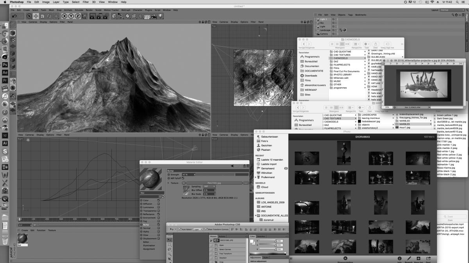Select the Crop tool in Photoshop CS6 toolbox
This screenshot has height=263, width=469.
169,259
